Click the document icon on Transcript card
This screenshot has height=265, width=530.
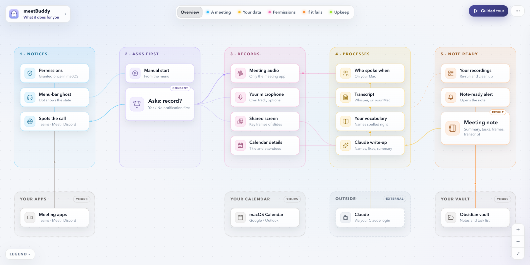click(345, 97)
